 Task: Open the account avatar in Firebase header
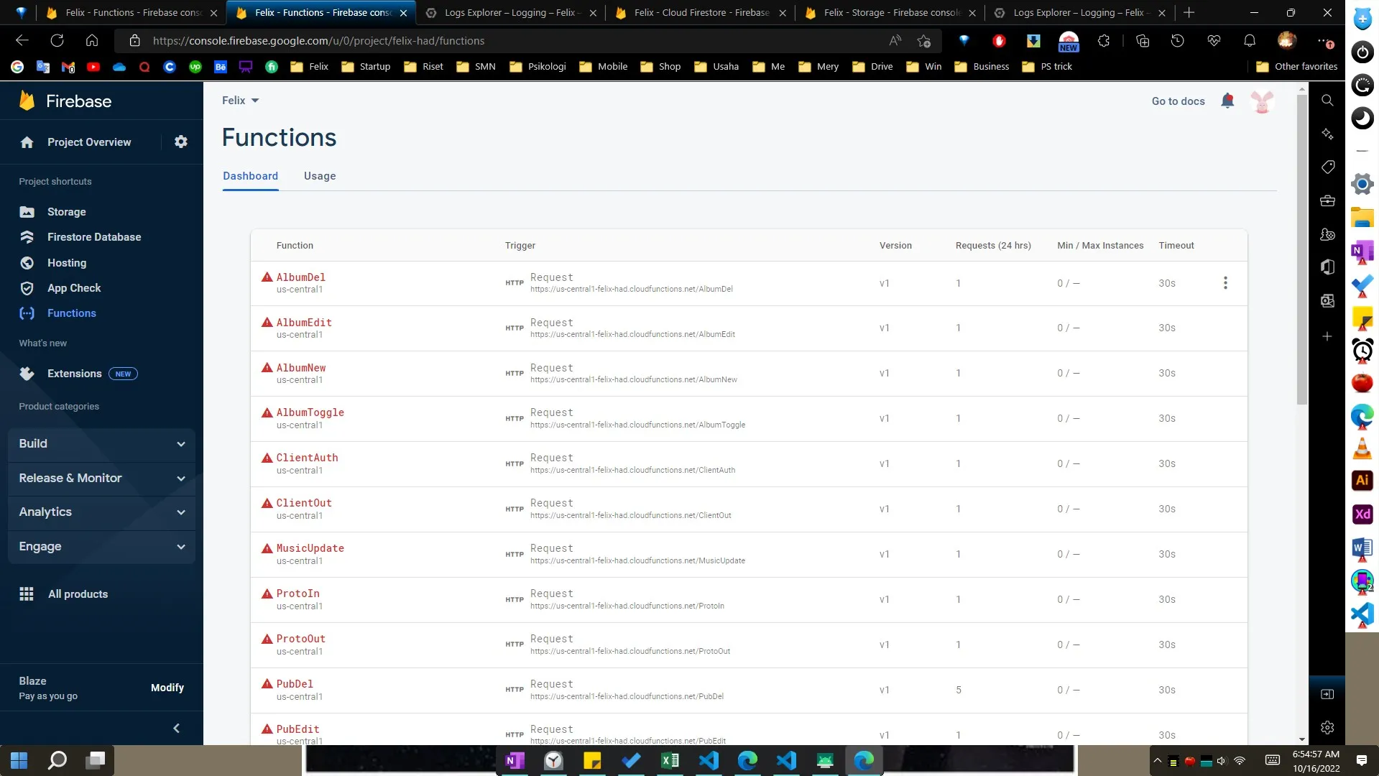pyautogui.click(x=1262, y=101)
